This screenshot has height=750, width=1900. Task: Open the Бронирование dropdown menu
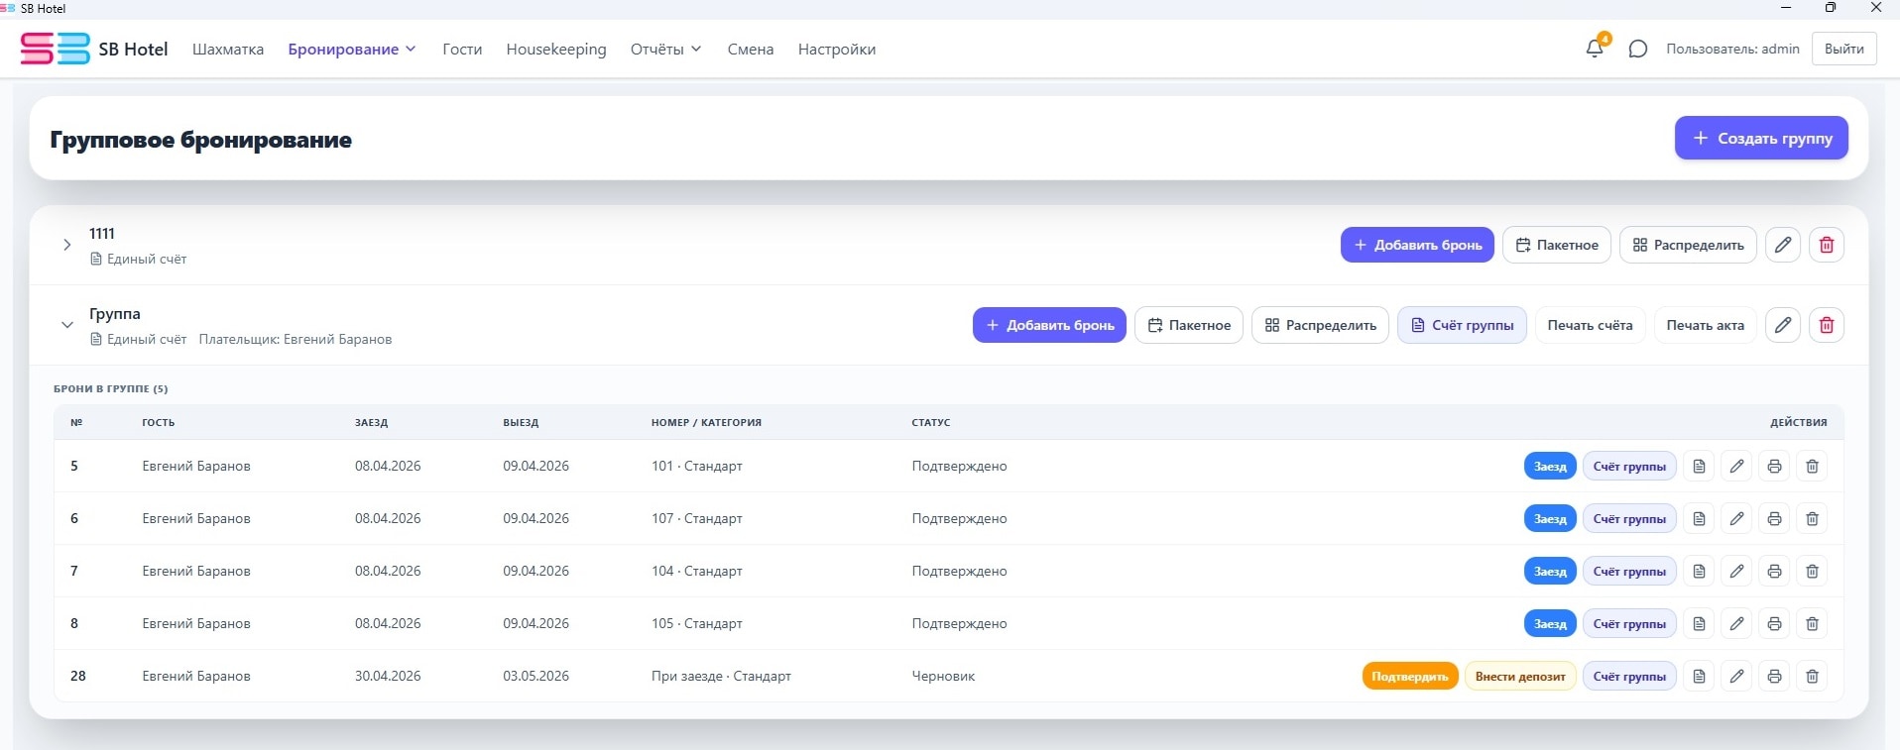pos(352,49)
